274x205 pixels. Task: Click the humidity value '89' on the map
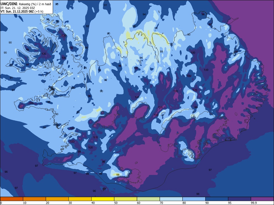[161, 51]
